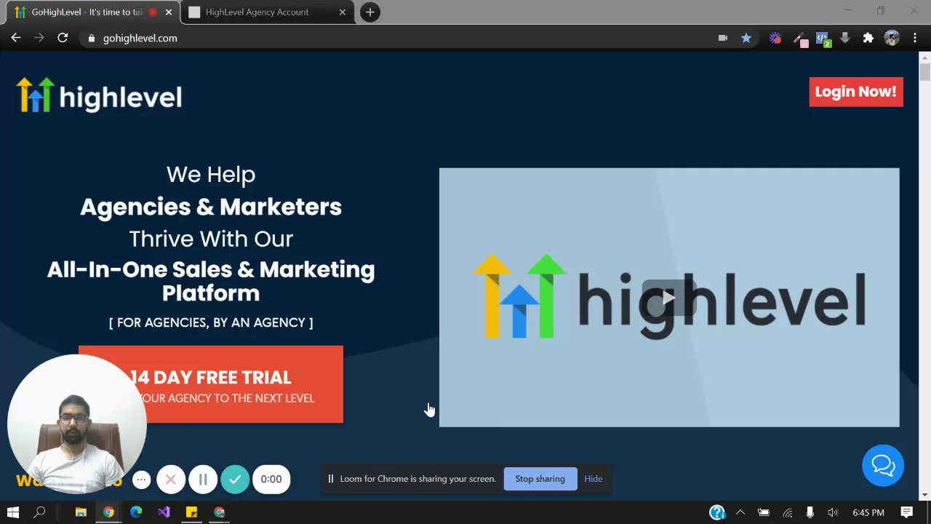
Task: Click the 6:45 PM clock
Action: click(868, 512)
